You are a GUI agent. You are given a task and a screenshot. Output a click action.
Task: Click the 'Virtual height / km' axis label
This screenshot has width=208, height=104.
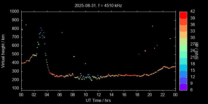(3, 50)
